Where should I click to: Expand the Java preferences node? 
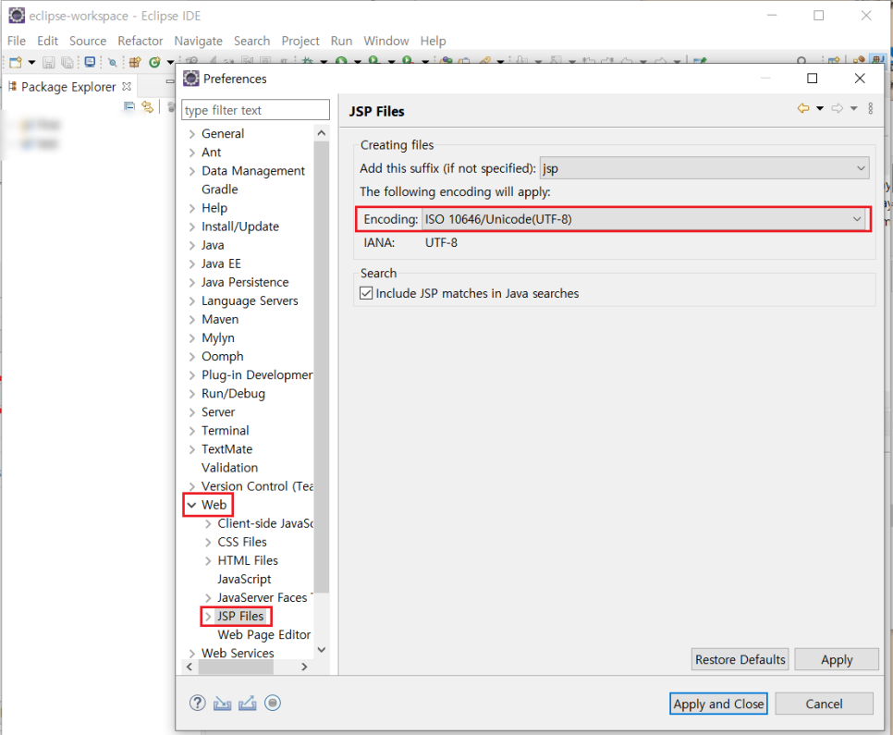point(192,246)
